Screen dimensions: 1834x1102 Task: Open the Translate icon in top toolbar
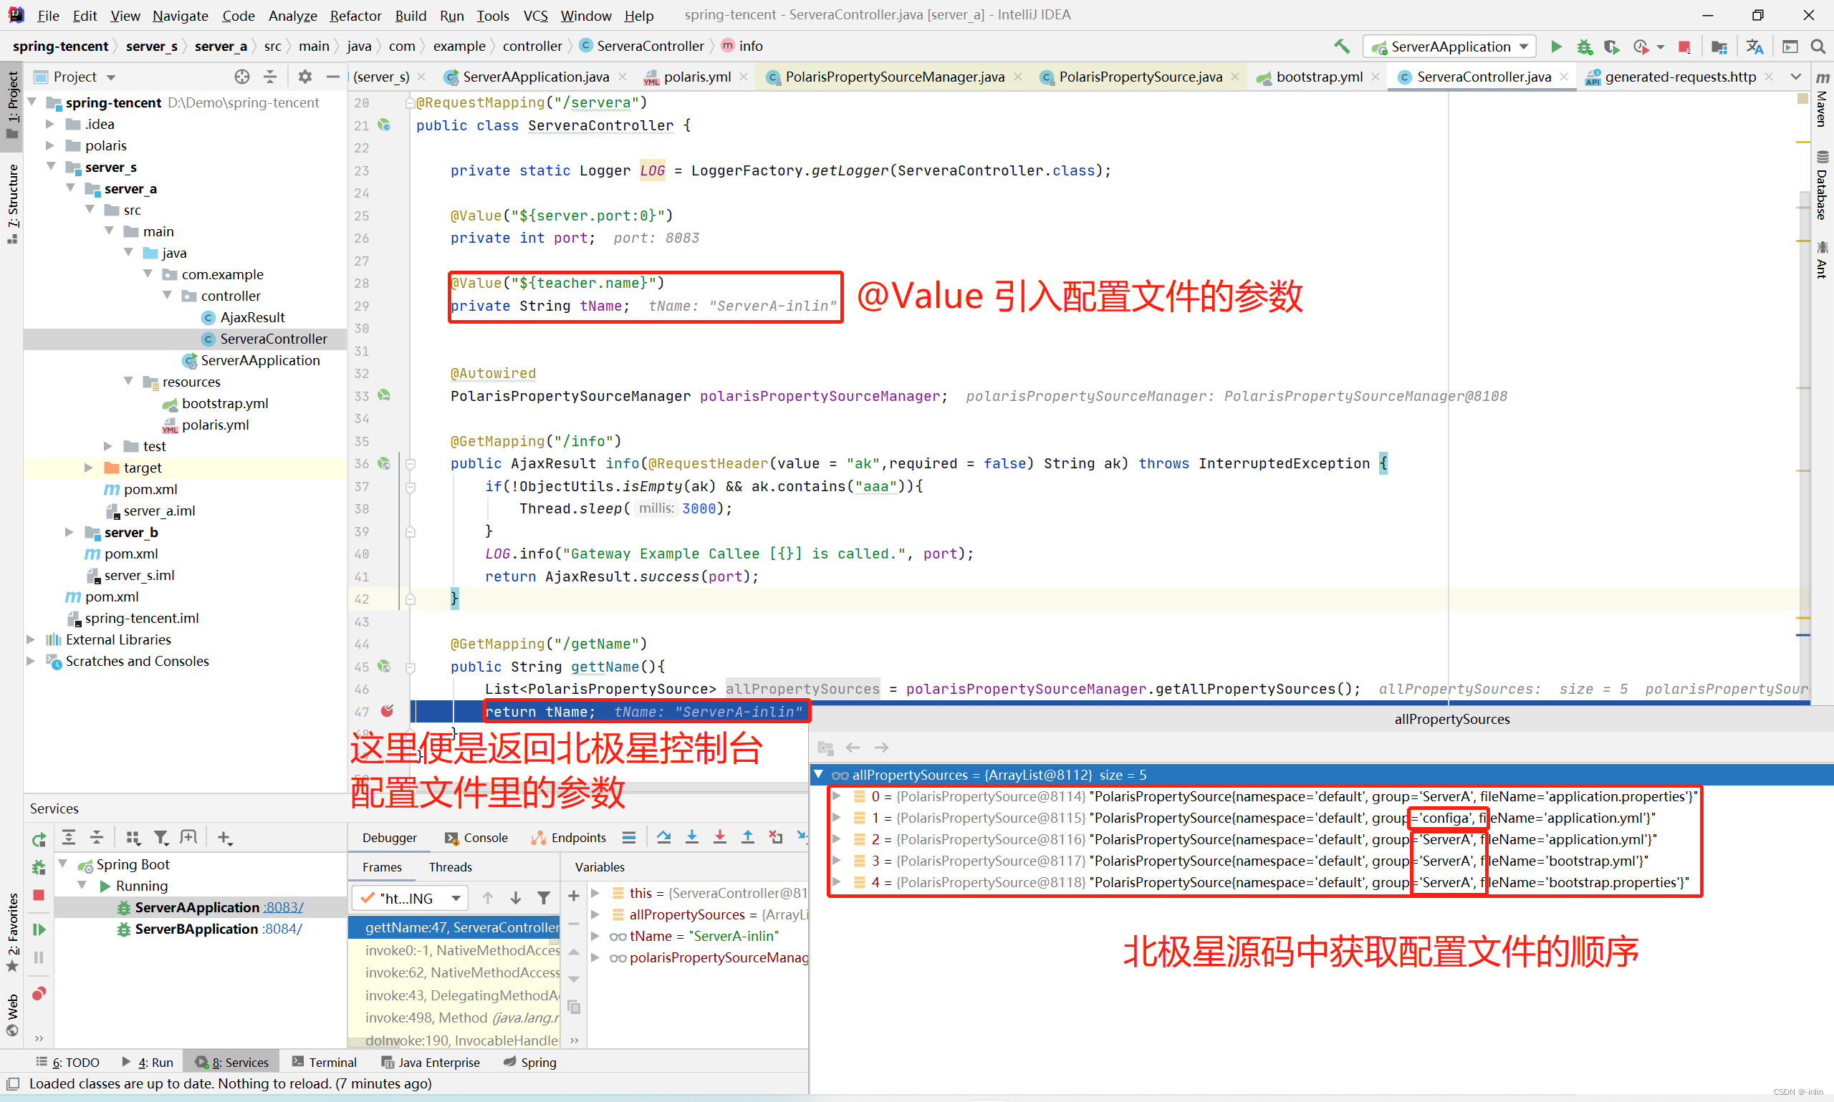click(x=1754, y=46)
